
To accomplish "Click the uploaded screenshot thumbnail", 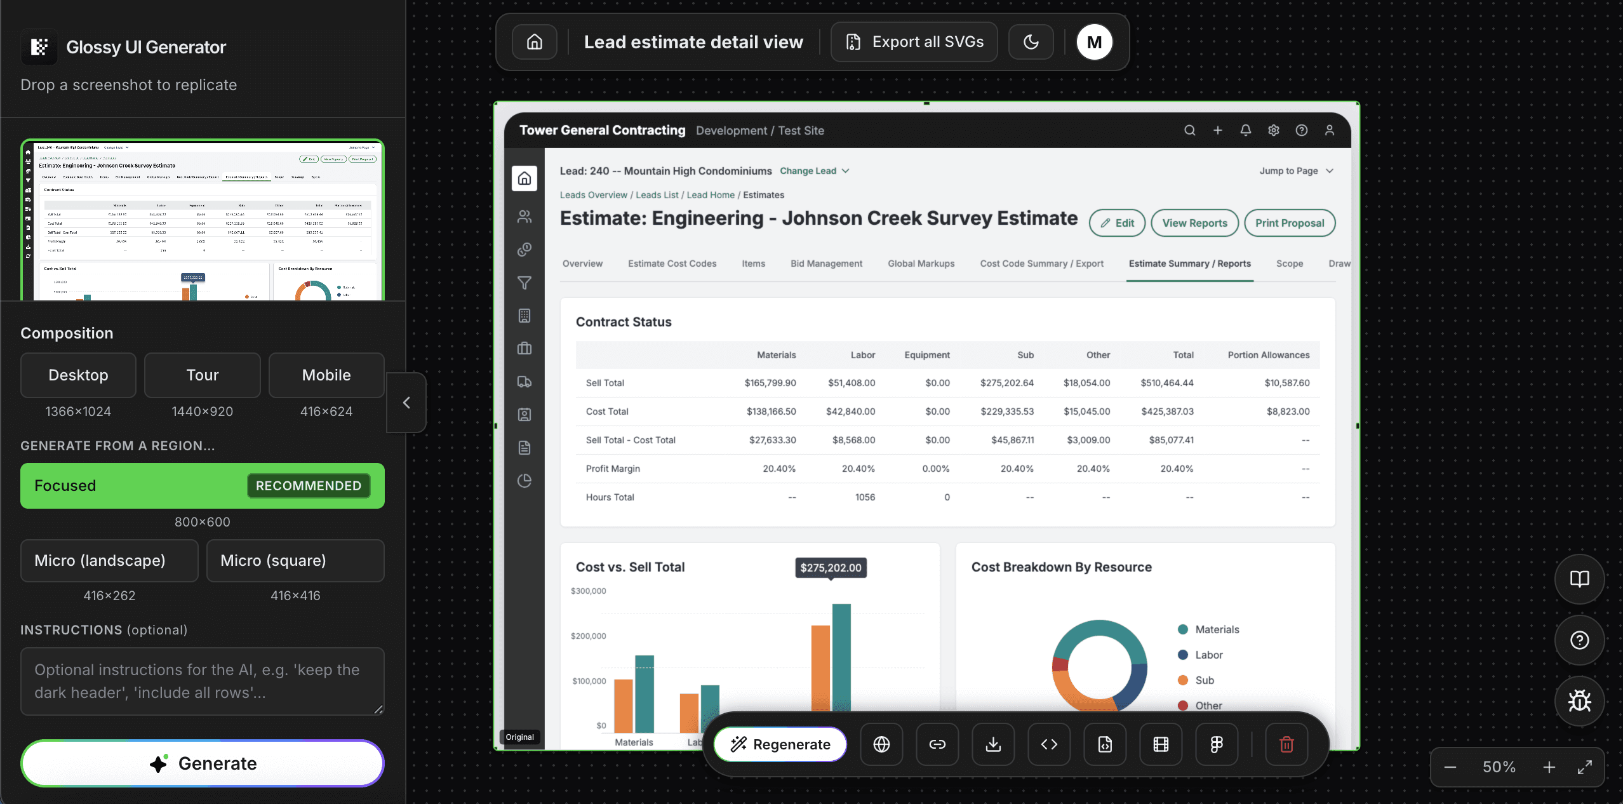I will [203, 220].
